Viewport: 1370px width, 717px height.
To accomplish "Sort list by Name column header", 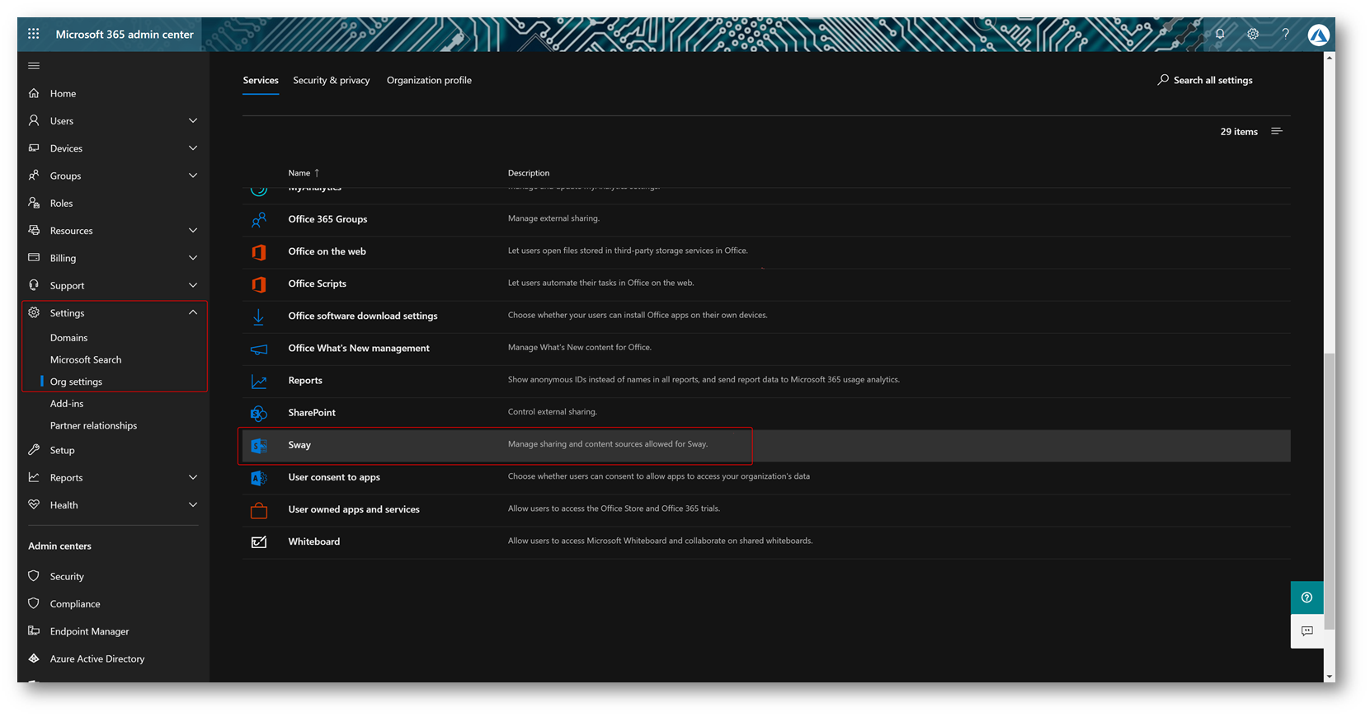I will point(304,173).
